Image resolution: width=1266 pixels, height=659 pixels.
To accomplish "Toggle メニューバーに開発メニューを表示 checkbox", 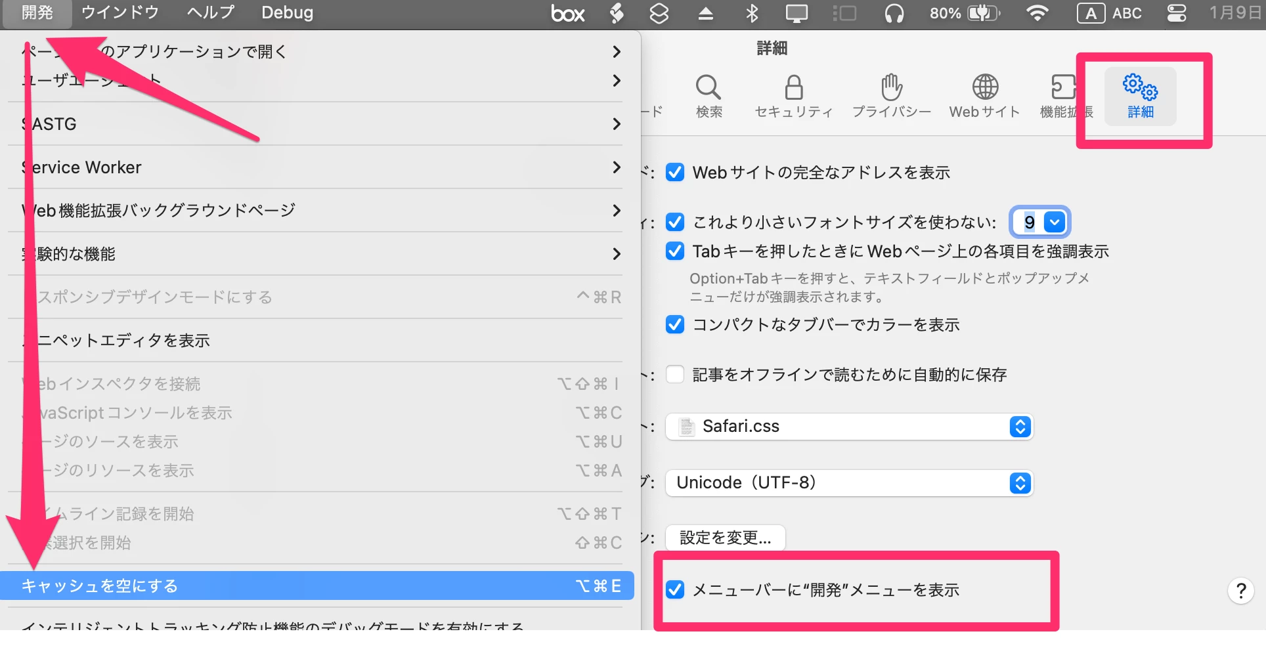I will (x=675, y=589).
